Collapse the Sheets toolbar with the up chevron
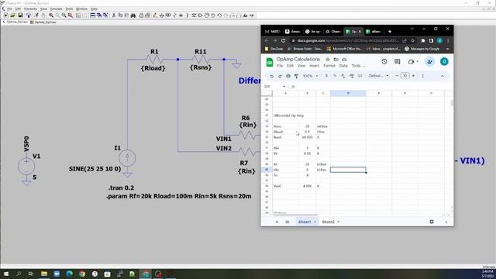Screen dimensions: 496x279 pos(442,76)
